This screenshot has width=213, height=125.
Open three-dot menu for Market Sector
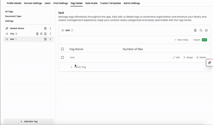pyautogui.click(x=50, y=28)
